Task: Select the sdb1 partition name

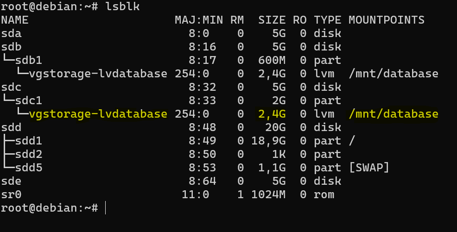Action: pyautogui.click(x=29, y=60)
